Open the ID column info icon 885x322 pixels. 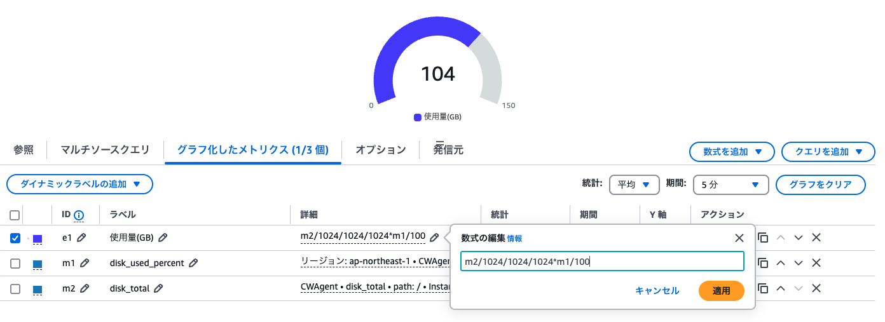79,215
